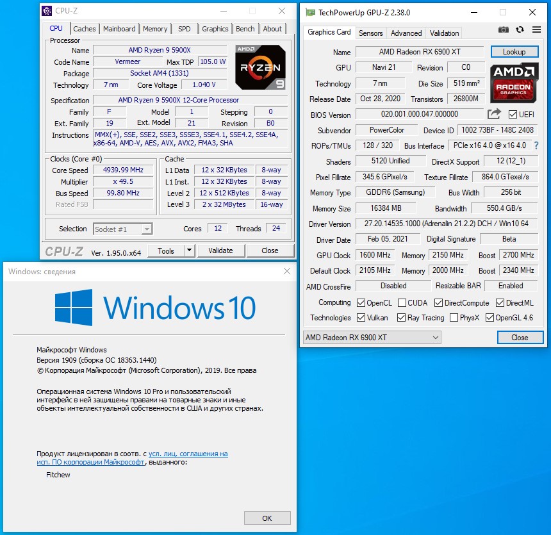
Task: Click the GPU Name field AMD Radeon RX 6900 XT
Action: pyautogui.click(x=420, y=52)
